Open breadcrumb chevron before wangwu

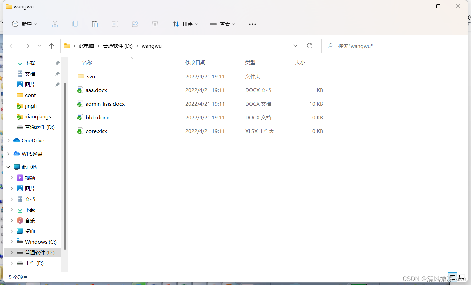click(137, 46)
